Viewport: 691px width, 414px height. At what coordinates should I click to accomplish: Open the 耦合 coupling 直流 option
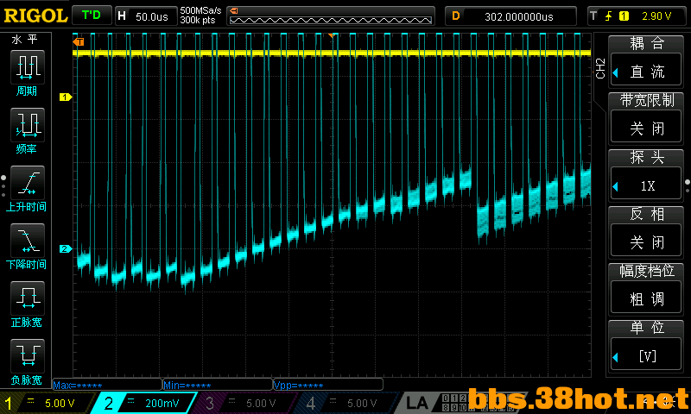[x=646, y=72]
